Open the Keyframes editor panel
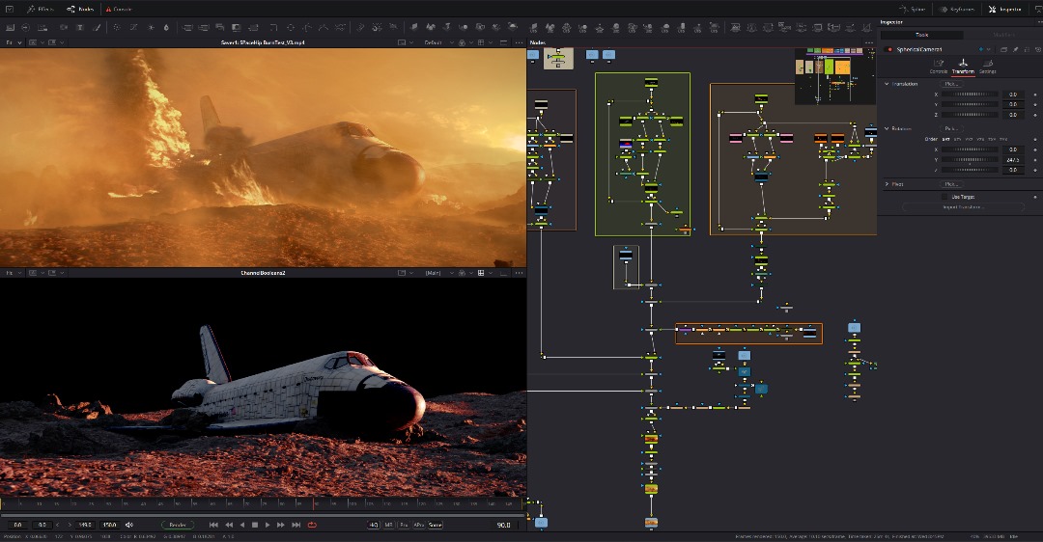 [x=957, y=10]
